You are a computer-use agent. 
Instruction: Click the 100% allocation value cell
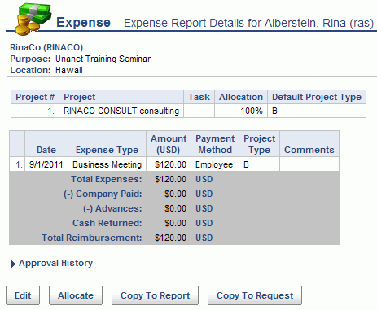pos(241,111)
